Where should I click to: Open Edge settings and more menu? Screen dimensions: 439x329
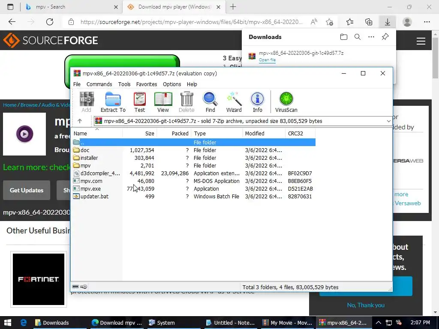(427, 22)
